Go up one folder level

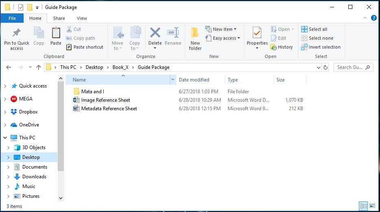(39, 67)
